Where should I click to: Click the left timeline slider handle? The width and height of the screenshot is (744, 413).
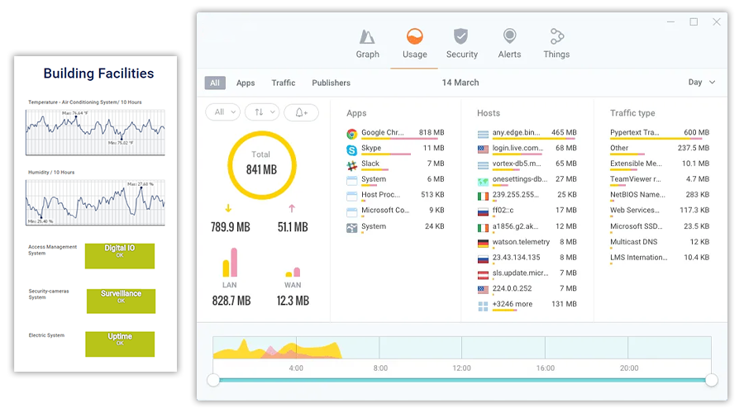pos(213,380)
